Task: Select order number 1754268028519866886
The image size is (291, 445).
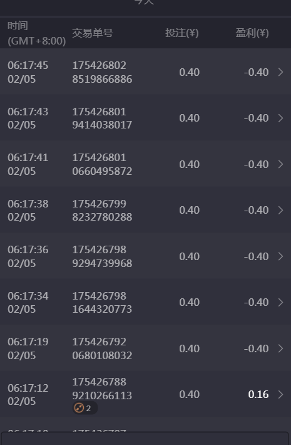Action: click(x=102, y=72)
